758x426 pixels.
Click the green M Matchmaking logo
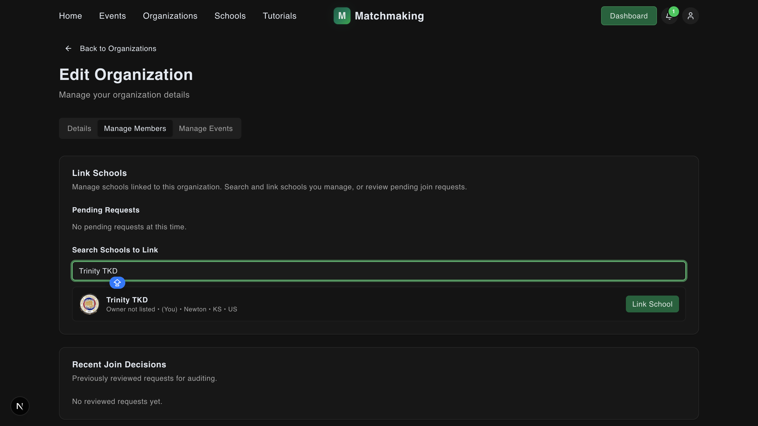[342, 16]
